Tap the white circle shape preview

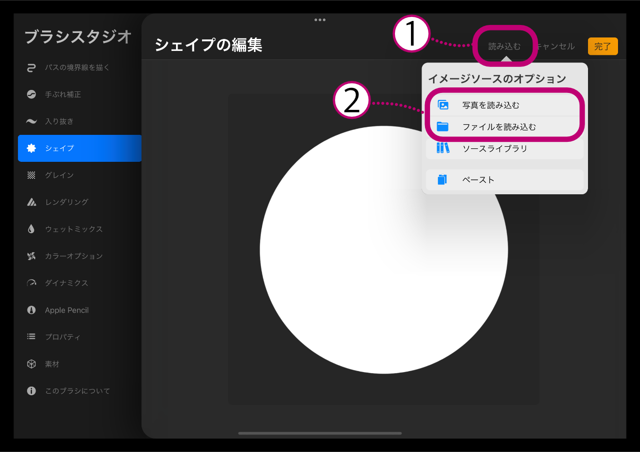point(384,250)
